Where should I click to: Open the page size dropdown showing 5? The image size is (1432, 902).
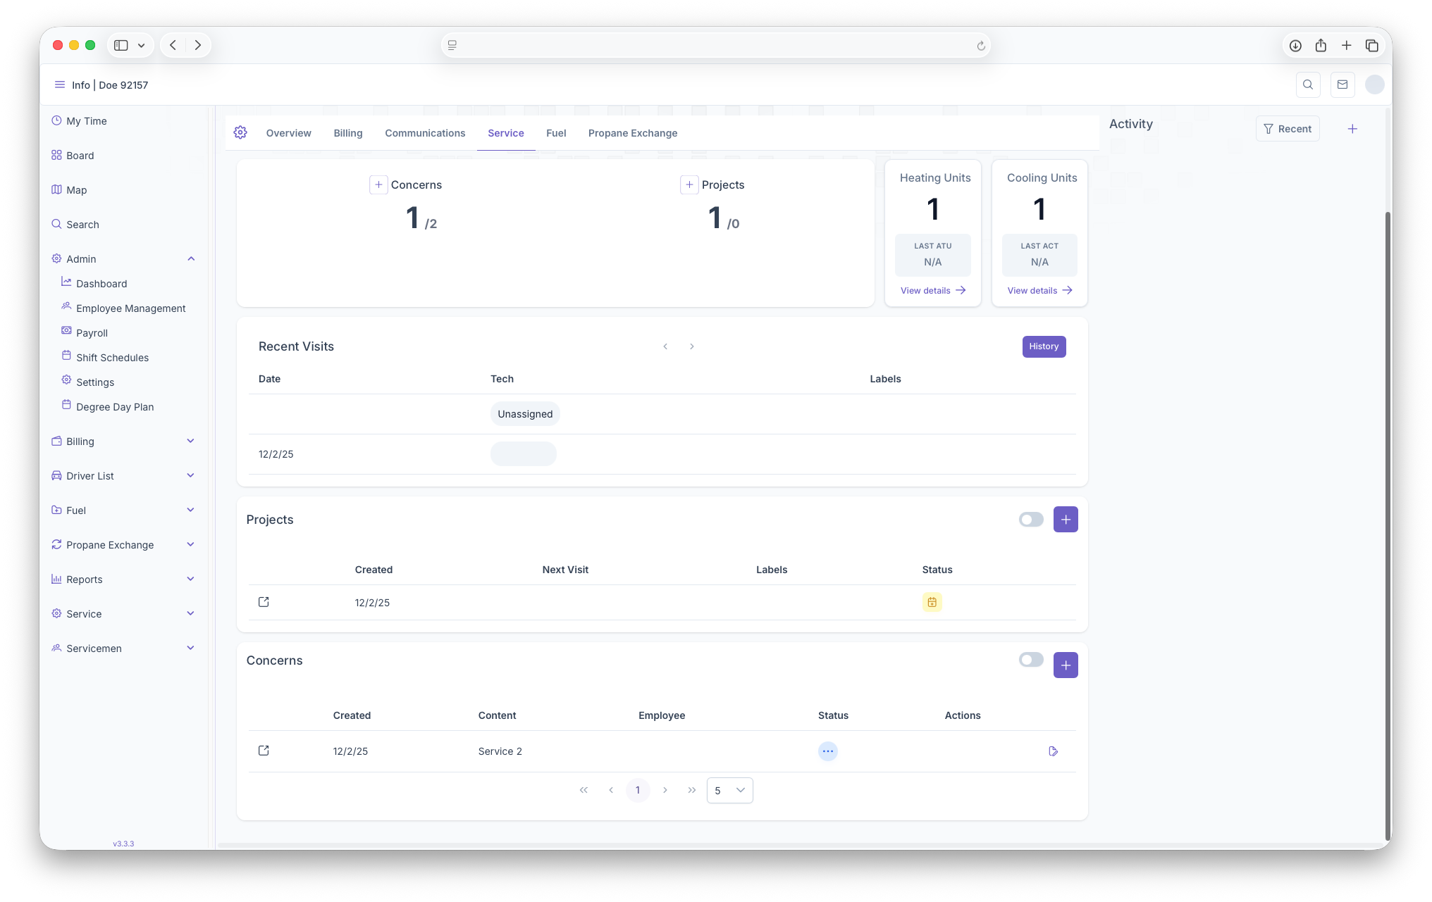coord(729,790)
